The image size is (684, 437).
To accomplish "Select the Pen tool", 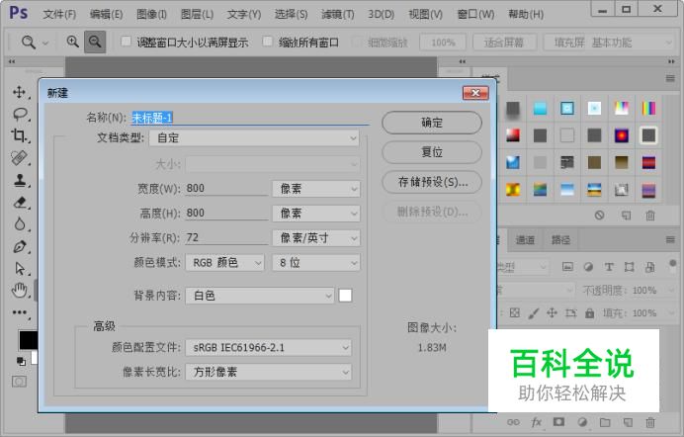I will pos(20,246).
